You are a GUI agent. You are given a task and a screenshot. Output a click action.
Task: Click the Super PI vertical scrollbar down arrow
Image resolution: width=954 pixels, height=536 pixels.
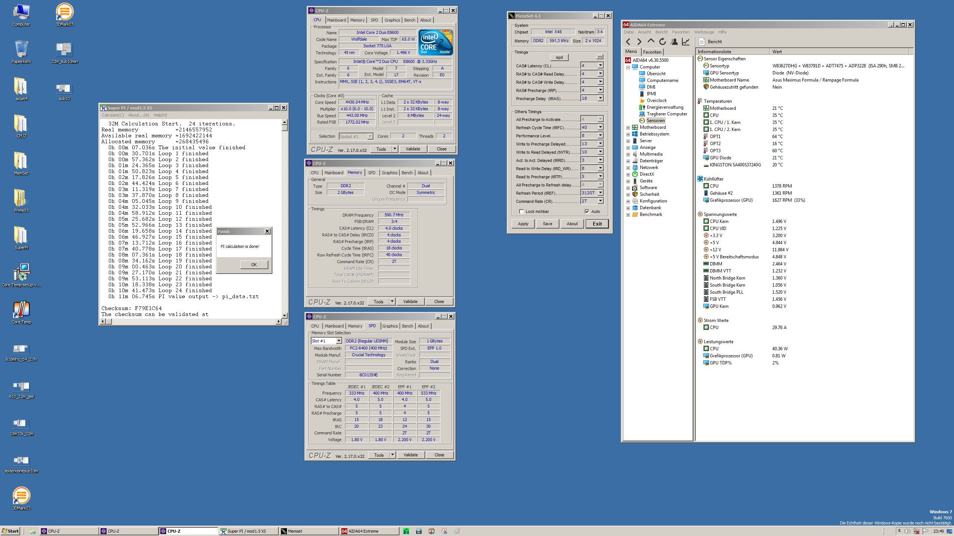pyautogui.click(x=285, y=315)
